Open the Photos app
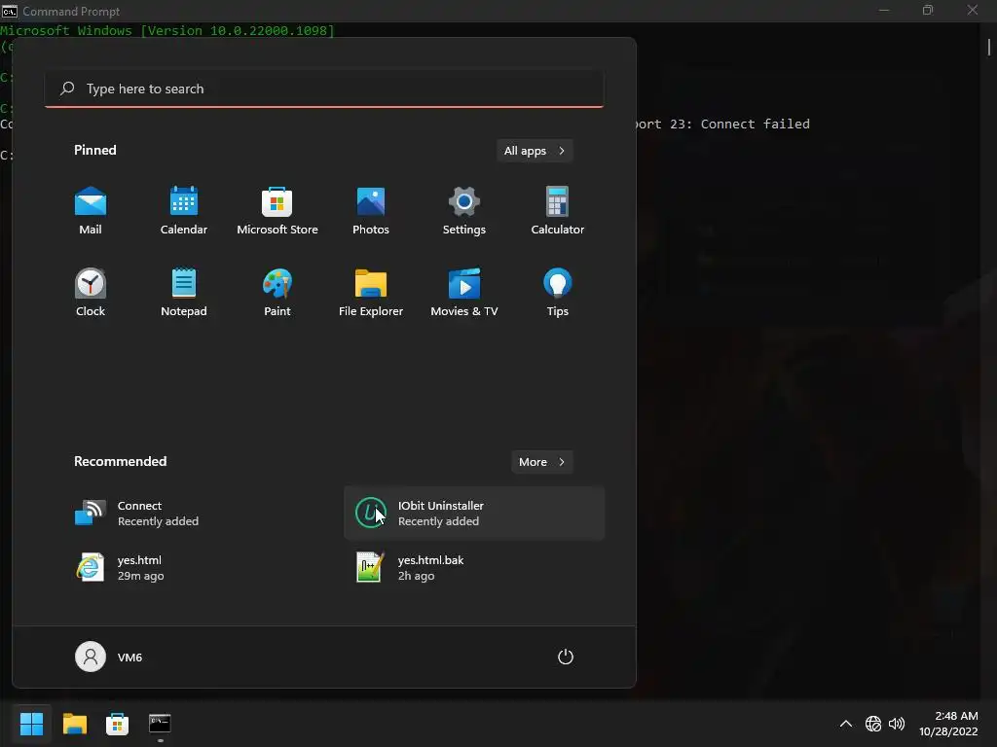Screen dimensions: 997x747 (x=371, y=211)
